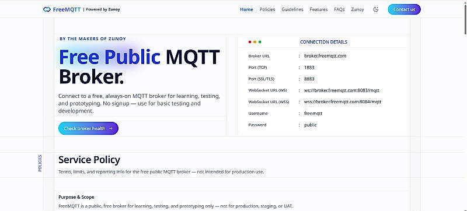Click the Contact us button
The image size is (467, 211).
point(404,9)
